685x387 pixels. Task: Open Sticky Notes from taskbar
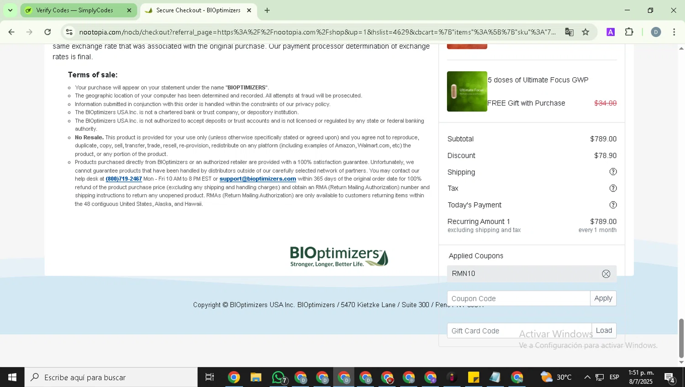pos(474,377)
